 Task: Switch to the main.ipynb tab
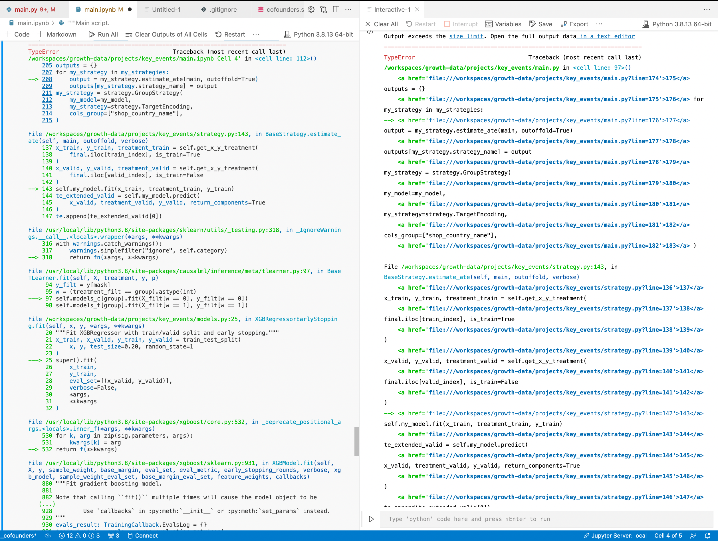point(103,9)
